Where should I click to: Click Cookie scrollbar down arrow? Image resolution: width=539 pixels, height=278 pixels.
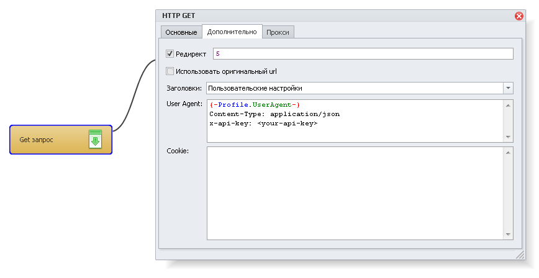click(x=508, y=235)
